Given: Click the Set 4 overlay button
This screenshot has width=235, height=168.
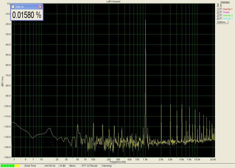Looking at the screenshot, I should pos(218,19).
